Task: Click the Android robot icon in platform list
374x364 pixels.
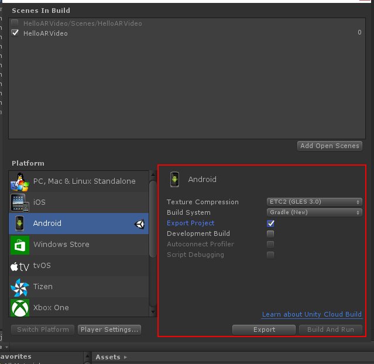Action: (19, 224)
